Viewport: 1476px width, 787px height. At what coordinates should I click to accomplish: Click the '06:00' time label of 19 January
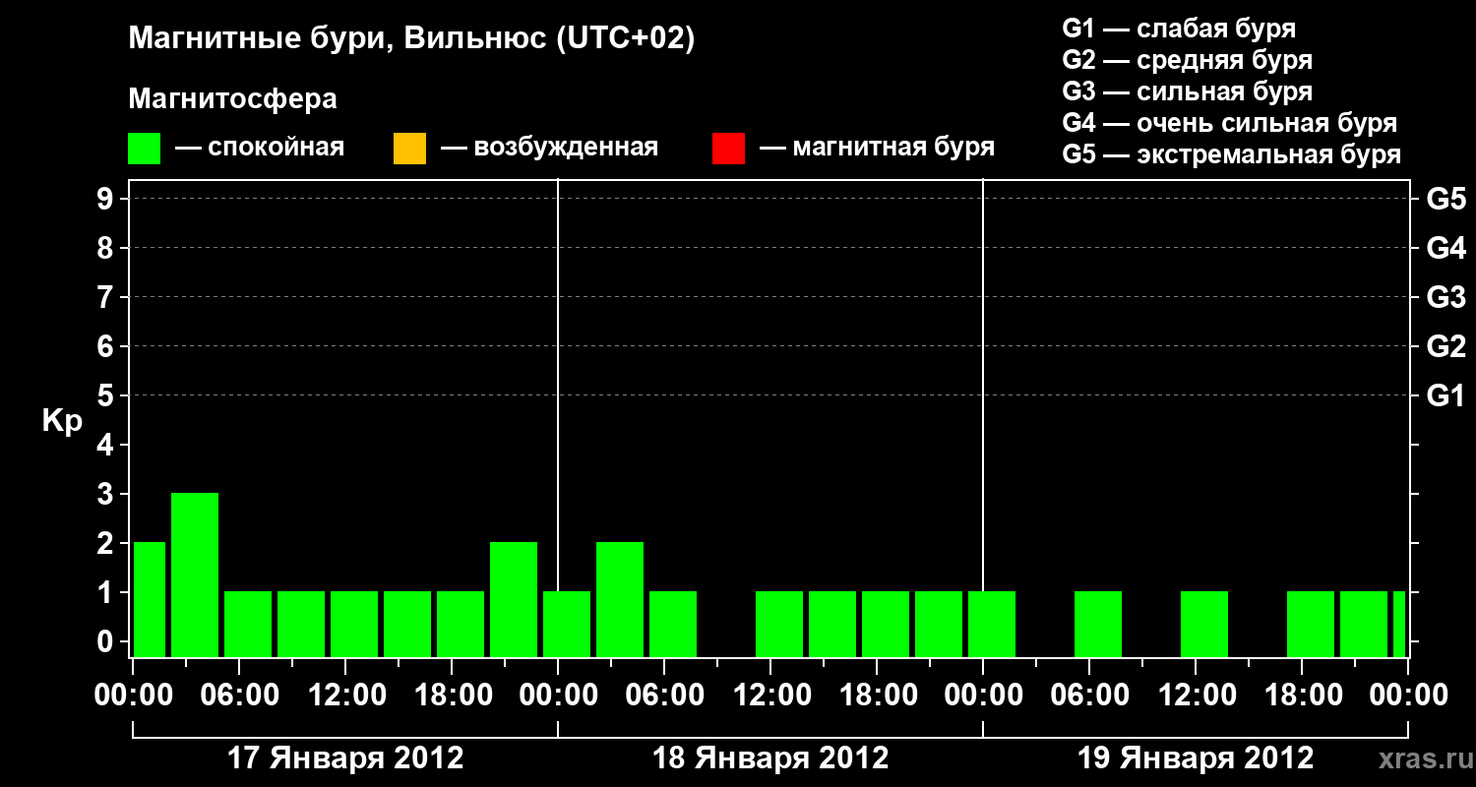(x=1089, y=696)
